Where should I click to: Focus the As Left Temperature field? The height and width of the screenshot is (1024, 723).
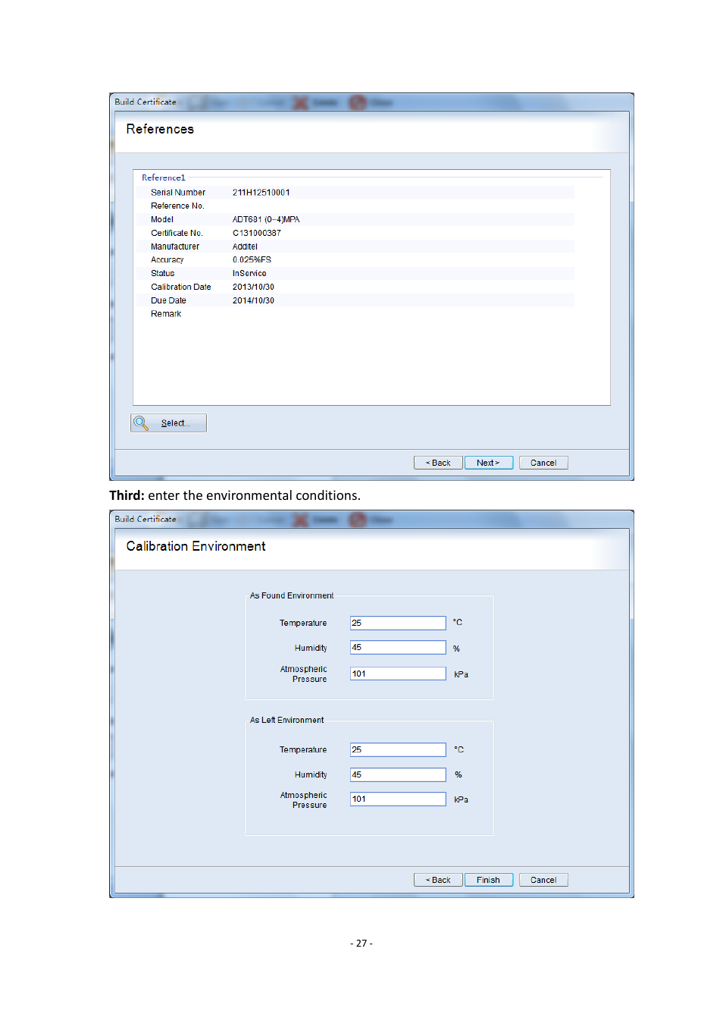pos(398,749)
